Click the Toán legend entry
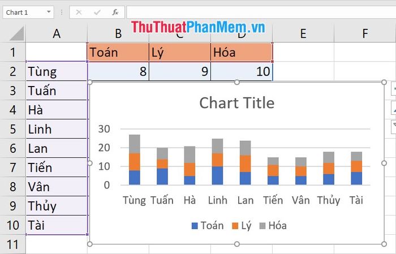The image size is (396, 254). click(208, 226)
